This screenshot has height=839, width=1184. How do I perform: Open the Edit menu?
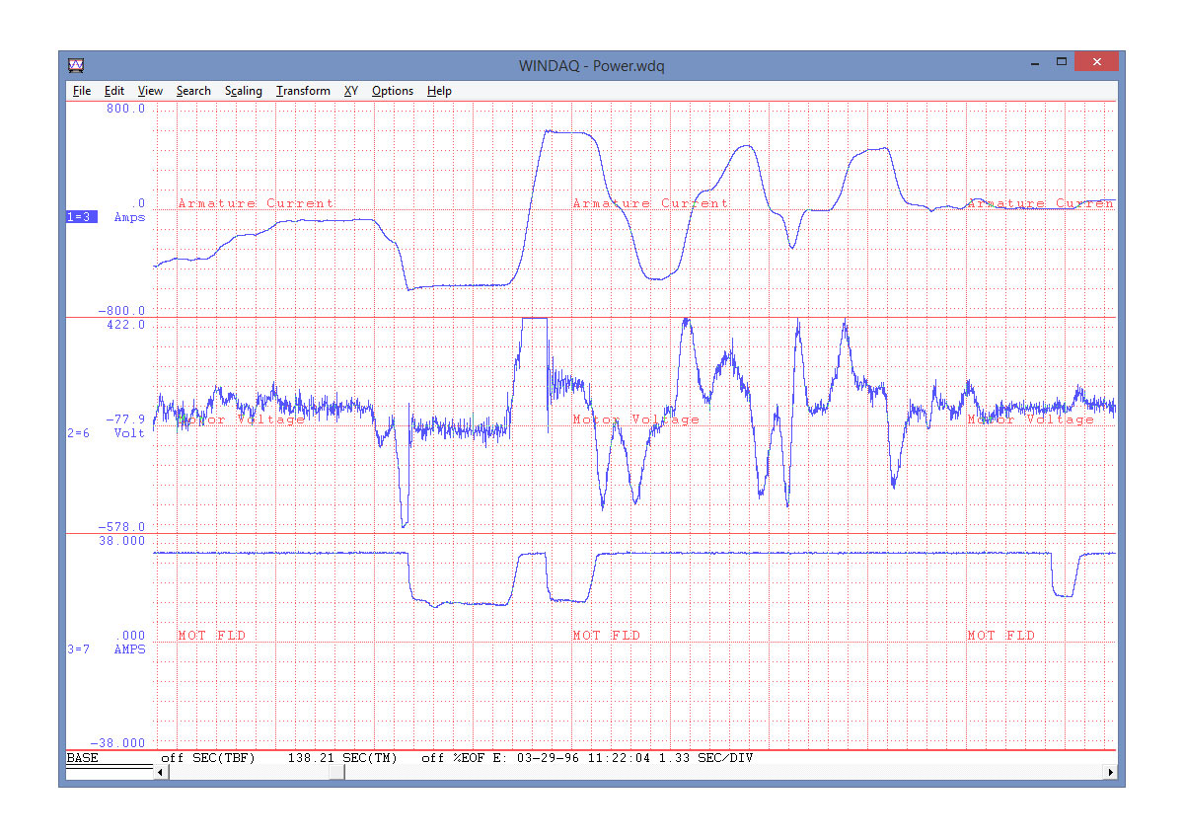pyautogui.click(x=114, y=91)
